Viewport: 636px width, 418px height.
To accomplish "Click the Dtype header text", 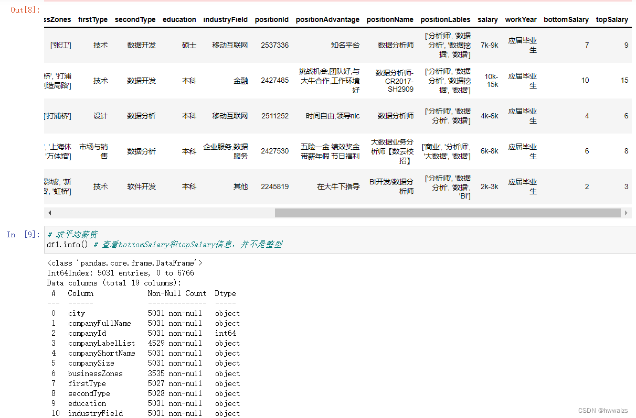I will tap(226, 293).
